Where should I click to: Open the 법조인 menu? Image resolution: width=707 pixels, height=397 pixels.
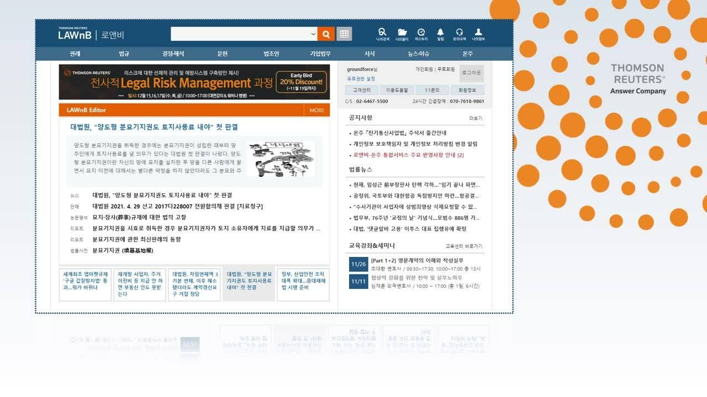(271, 54)
